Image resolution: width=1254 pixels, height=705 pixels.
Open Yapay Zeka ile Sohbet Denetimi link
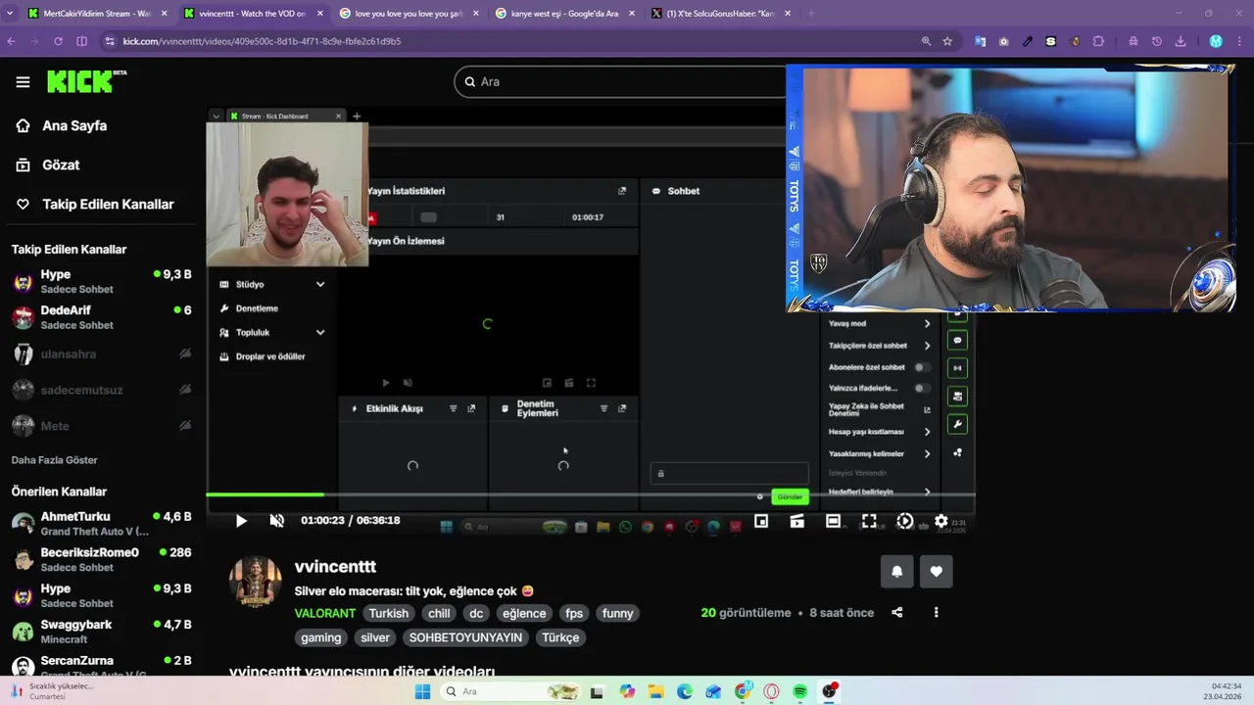tap(880, 409)
